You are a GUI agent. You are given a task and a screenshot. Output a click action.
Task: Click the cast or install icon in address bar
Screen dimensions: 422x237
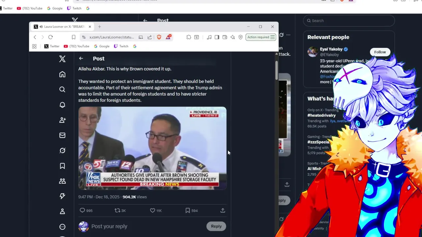point(141,37)
